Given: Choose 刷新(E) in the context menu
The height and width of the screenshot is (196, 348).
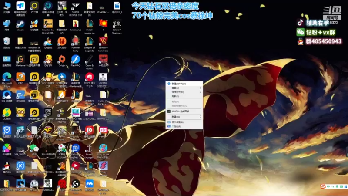Looking at the screenshot, I should (184, 96).
